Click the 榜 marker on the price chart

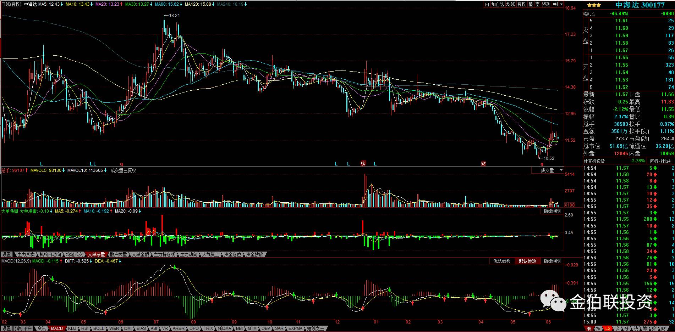[363, 164]
